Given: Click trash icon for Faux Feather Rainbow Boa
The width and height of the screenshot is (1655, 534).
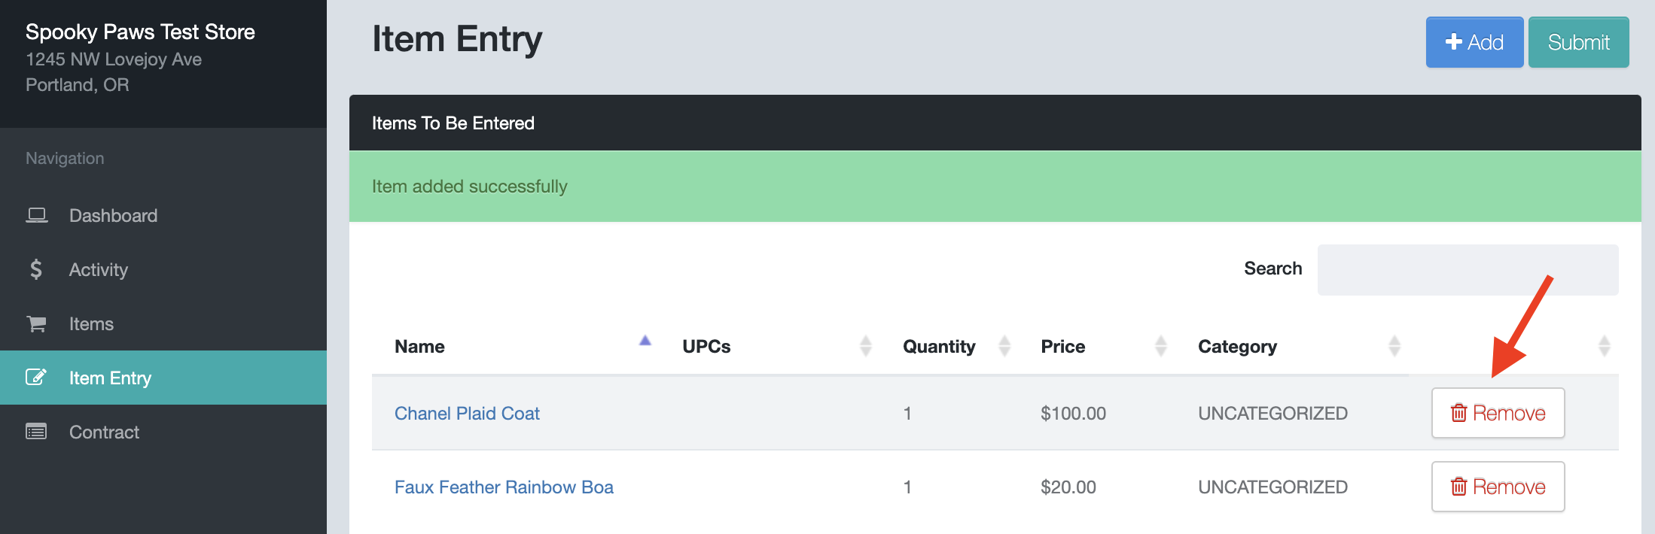Looking at the screenshot, I should [1459, 487].
